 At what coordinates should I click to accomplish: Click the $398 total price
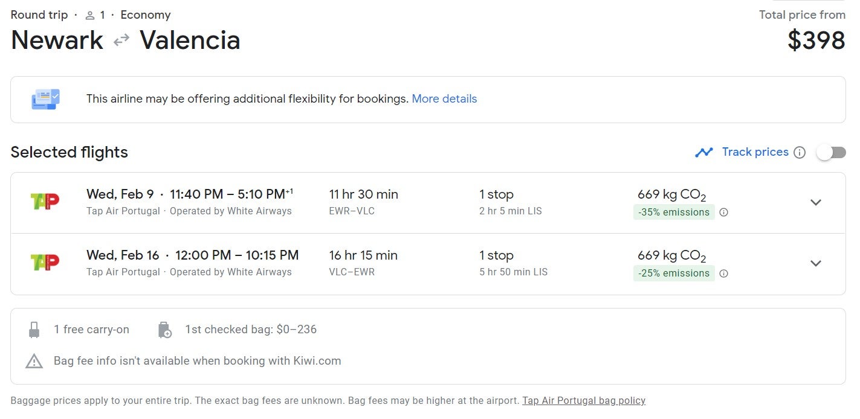pos(816,40)
